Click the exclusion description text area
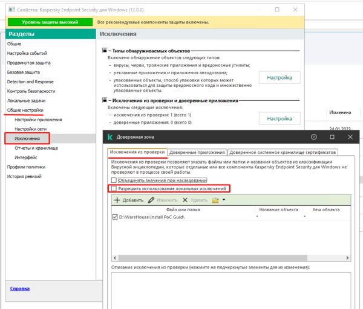 point(230,290)
